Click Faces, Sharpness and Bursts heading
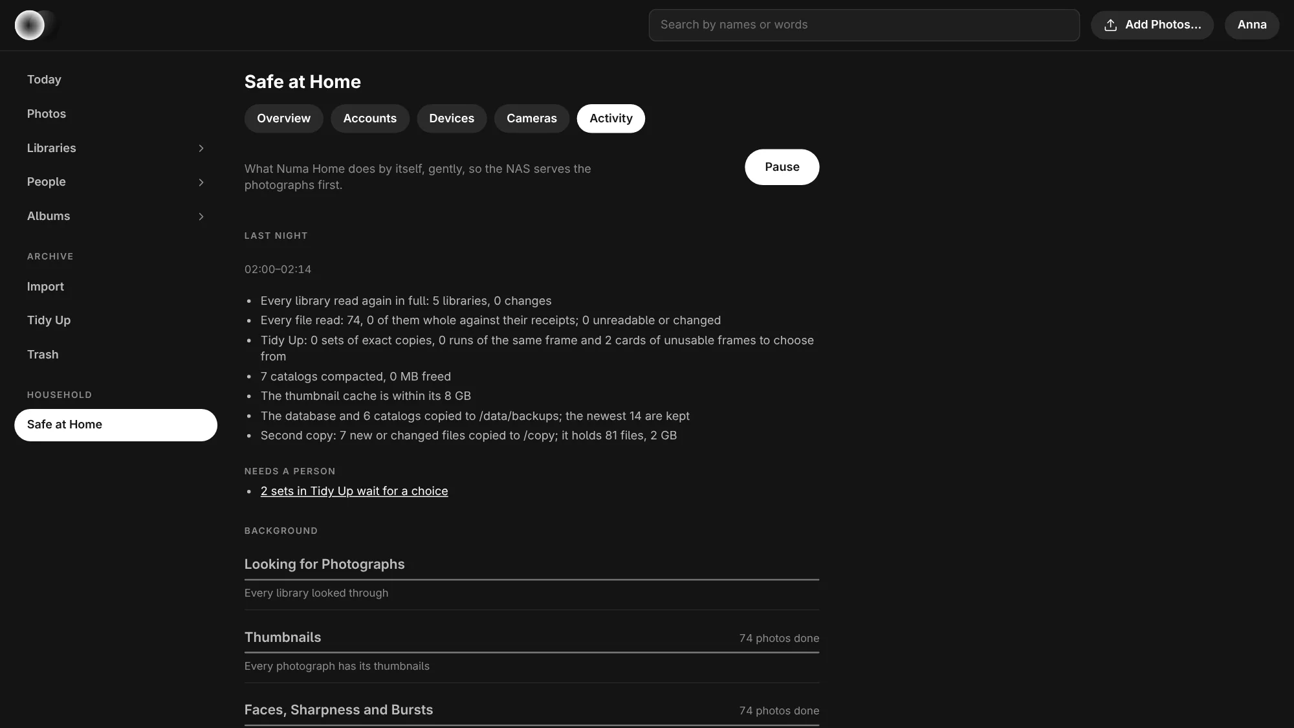 tap(338, 710)
